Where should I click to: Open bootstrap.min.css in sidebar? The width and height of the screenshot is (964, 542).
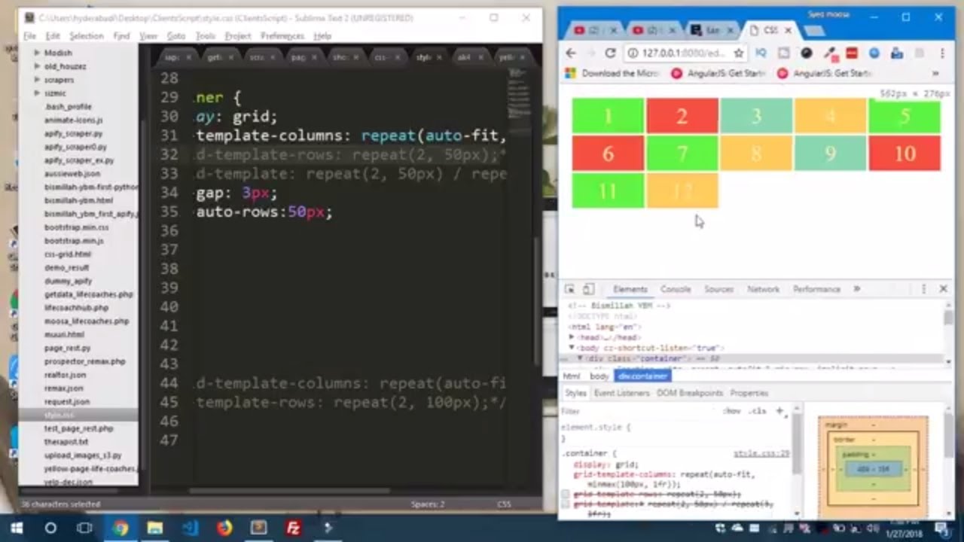pos(77,227)
